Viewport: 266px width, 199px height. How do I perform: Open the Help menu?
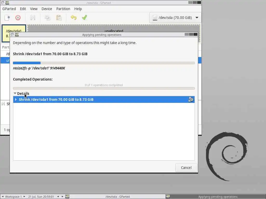click(x=78, y=9)
